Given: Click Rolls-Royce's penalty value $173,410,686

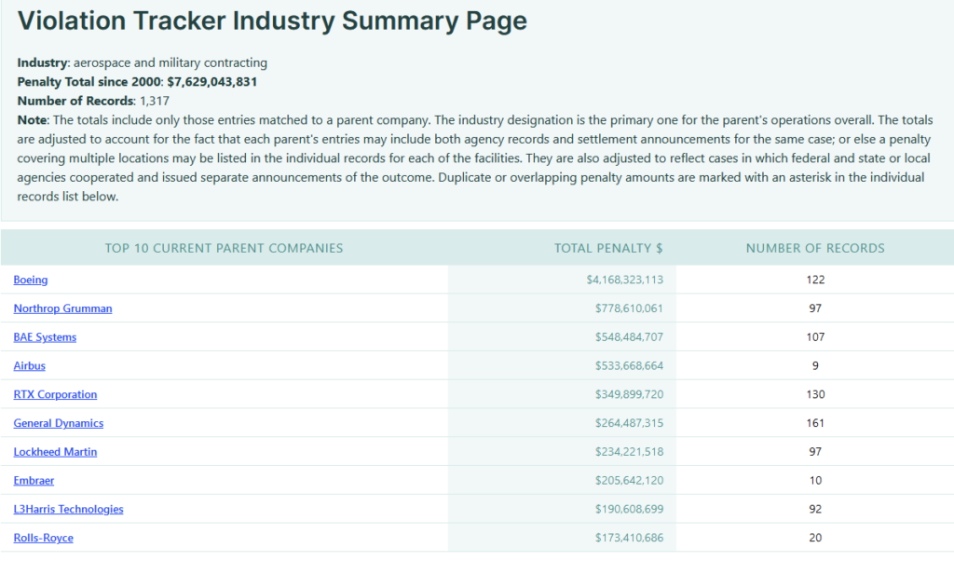Looking at the screenshot, I should (629, 539).
